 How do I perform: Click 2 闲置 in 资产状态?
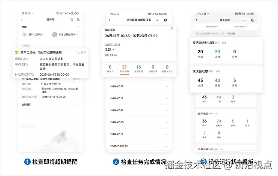tap(204, 135)
